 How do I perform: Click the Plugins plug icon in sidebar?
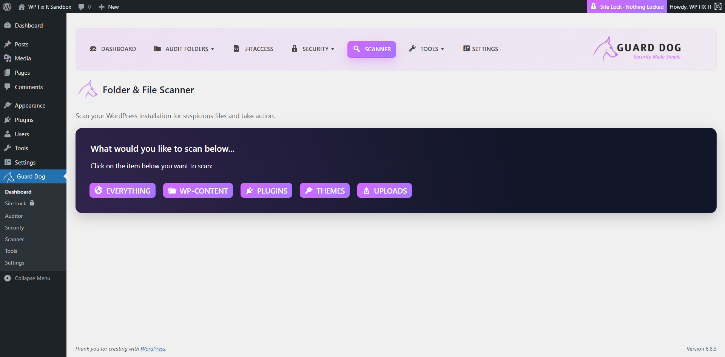point(8,120)
